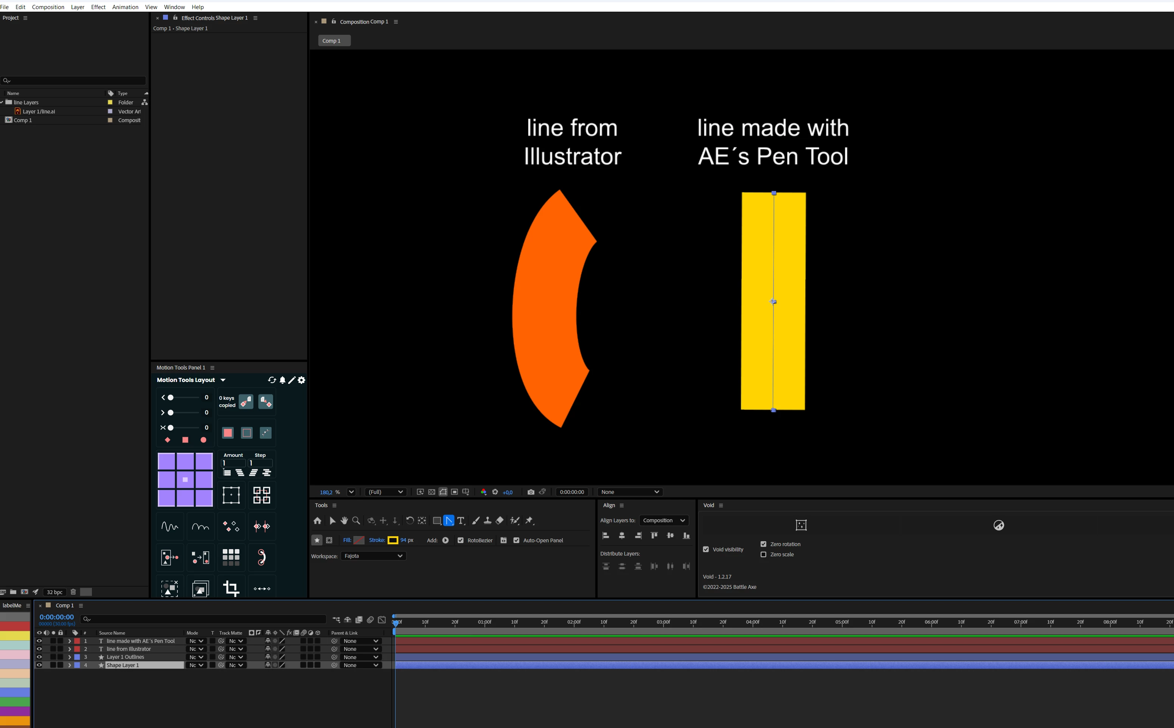1174x728 pixels.
Task: Open the Workspace Fajota dropdown
Action: pos(373,556)
